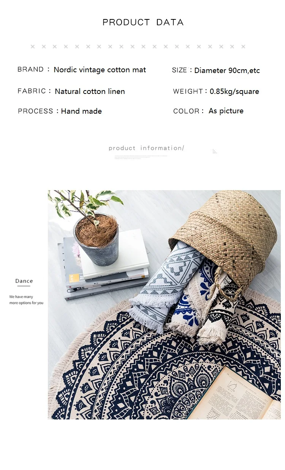The width and height of the screenshot is (285, 470).
Task: Click the We have many more options text
Action: click(26, 300)
